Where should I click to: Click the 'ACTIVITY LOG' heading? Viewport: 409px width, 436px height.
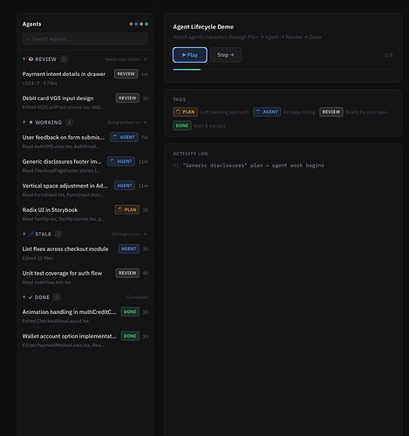(x=190, y=153)
